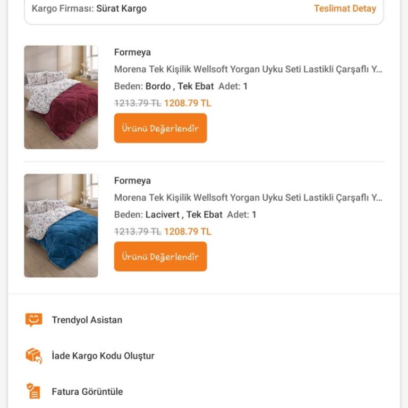Tap the İade Kargo Kodu box icon
Screen dimensions: 408x408
[33, 355]
